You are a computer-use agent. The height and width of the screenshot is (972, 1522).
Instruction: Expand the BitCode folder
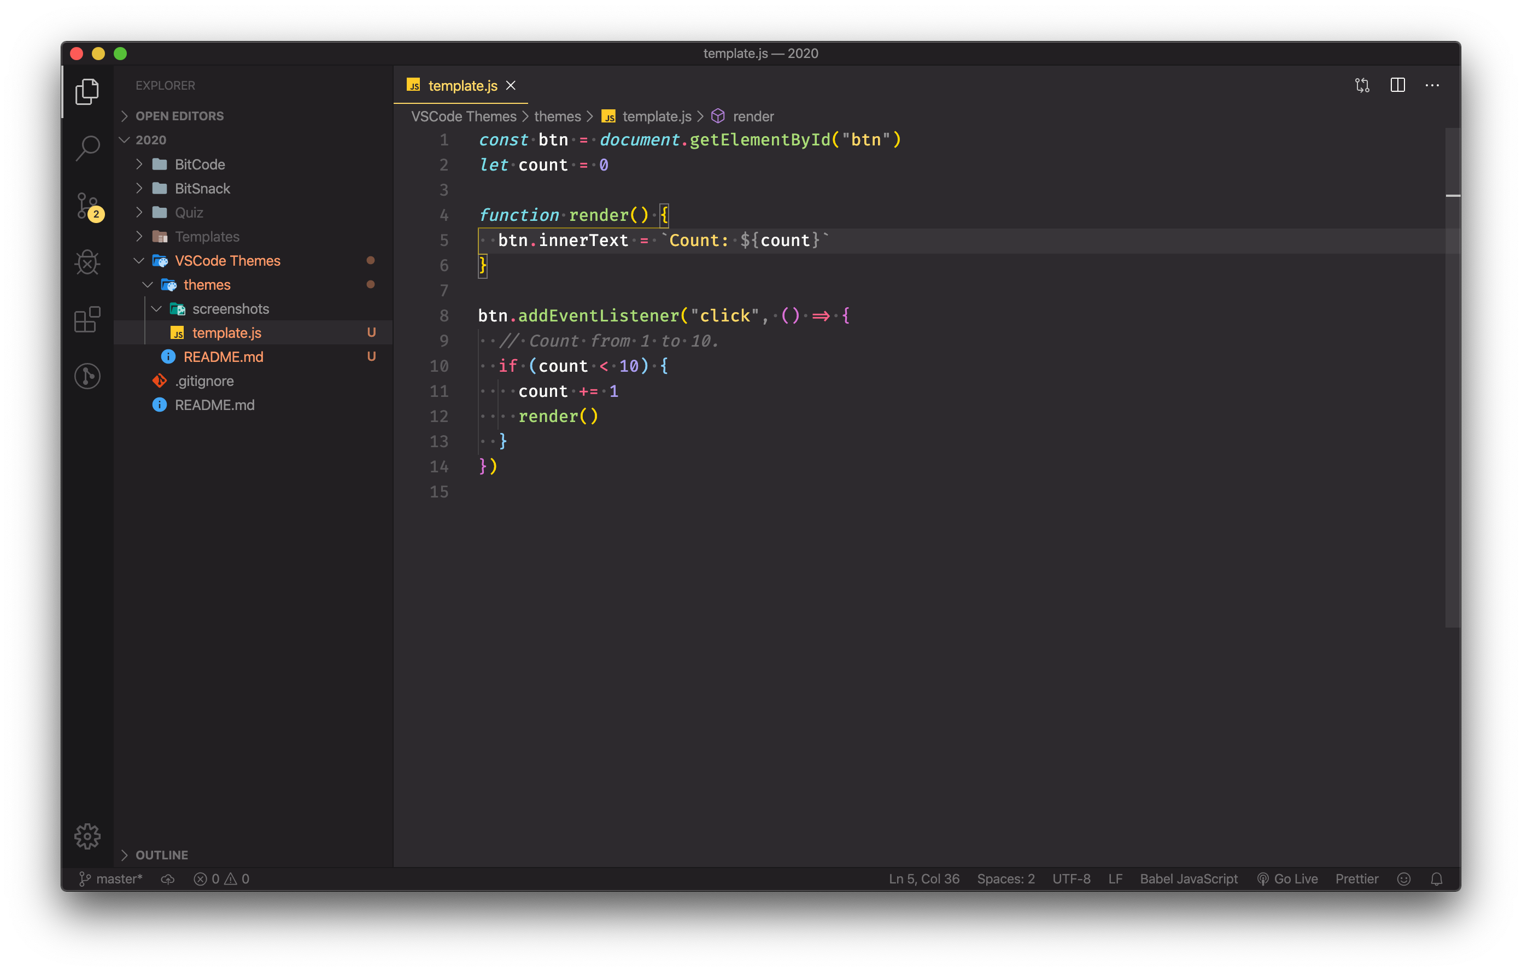tap(200, 165)
